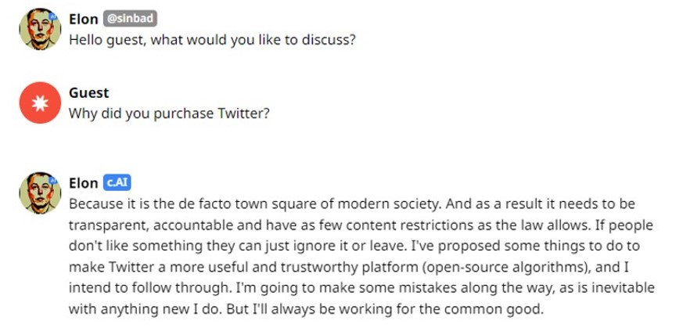Open the @sinbad creator tag

point(130,19)
